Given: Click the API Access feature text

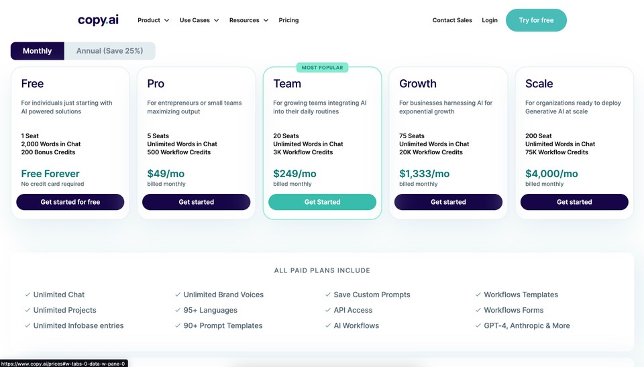Looking at the screenshot, I should 353,310.
